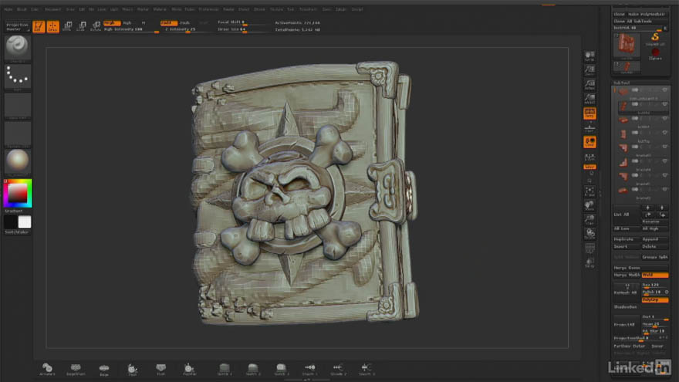Adjust the Rgb Intensity slider
Image resolution: width=679 pixels, height=382 pixels.
pos(130,29)
